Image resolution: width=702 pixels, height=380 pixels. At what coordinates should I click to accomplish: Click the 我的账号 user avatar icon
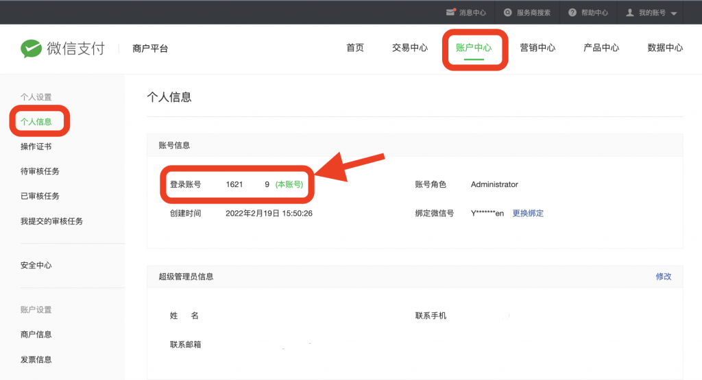coord(630,12)
